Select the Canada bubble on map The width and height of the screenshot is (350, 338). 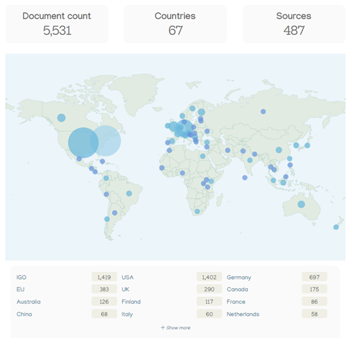click(x=61, y=118)
